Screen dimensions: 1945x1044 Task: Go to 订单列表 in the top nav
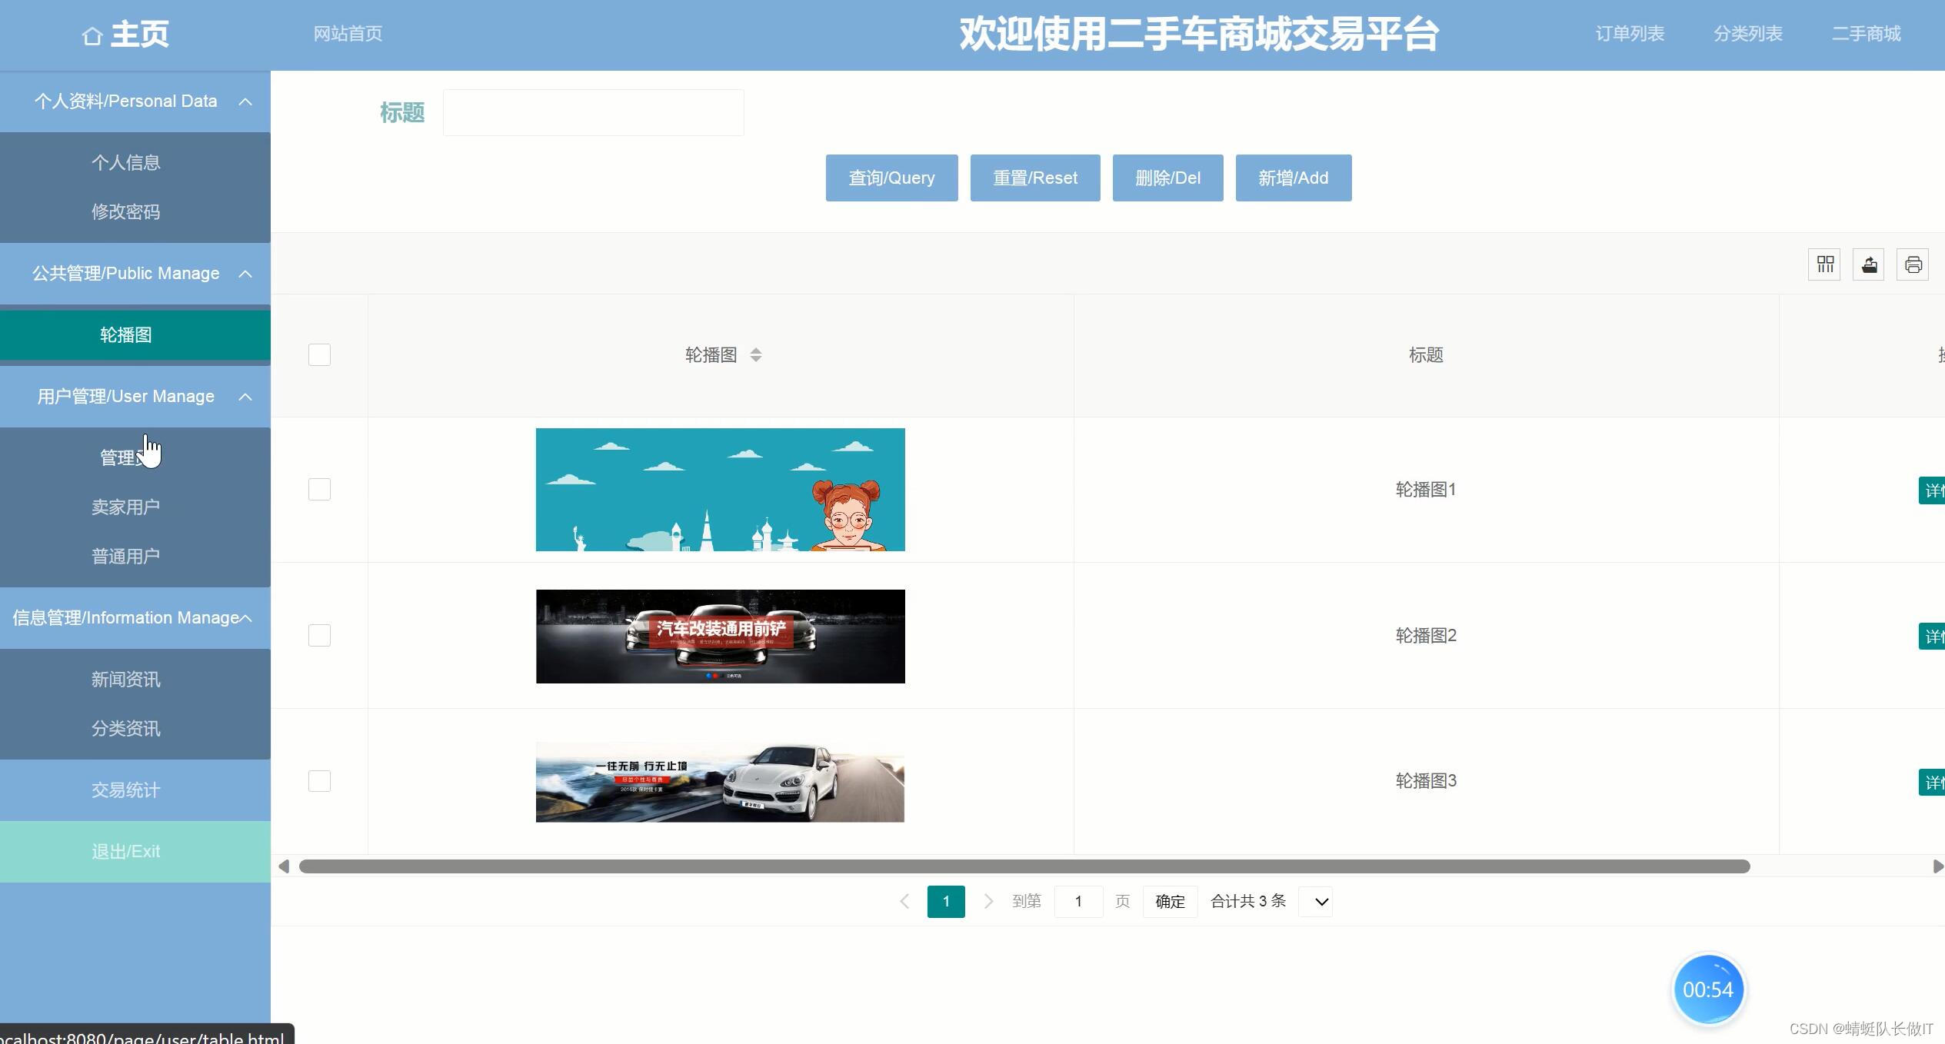click(x=1630, y=34)
